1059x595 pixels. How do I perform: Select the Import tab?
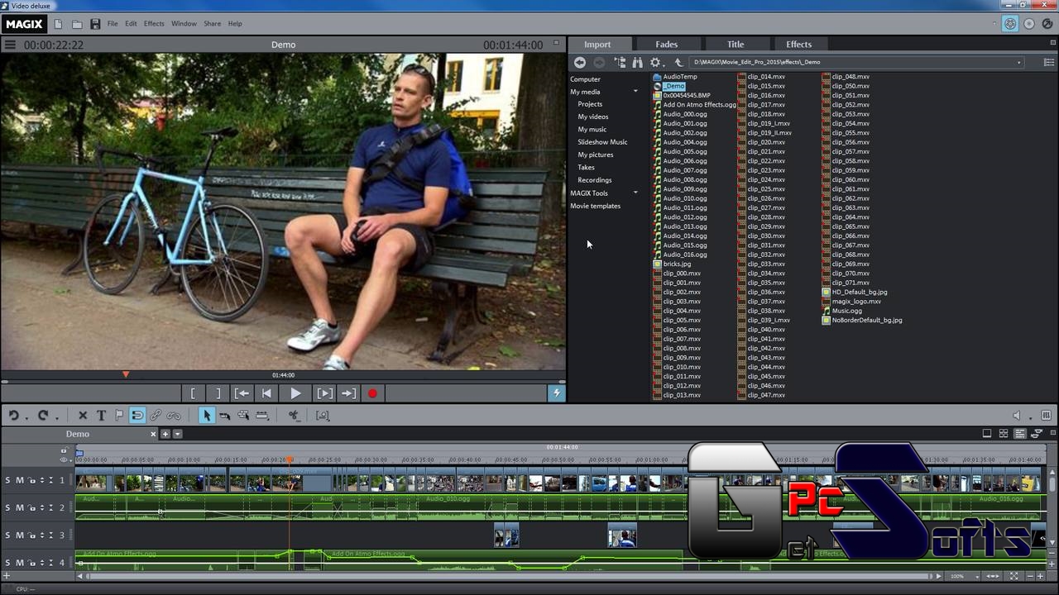597,45
